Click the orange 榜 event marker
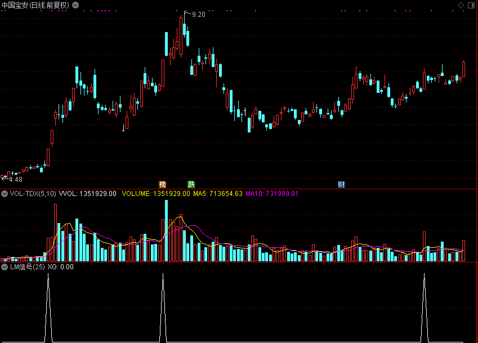This screenshot has width=478, height=343. tap(163, 184)
